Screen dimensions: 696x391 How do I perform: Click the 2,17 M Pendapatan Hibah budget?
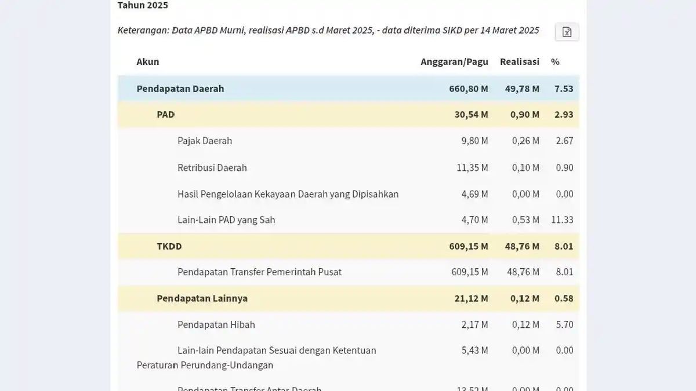[x=474, y=324]
